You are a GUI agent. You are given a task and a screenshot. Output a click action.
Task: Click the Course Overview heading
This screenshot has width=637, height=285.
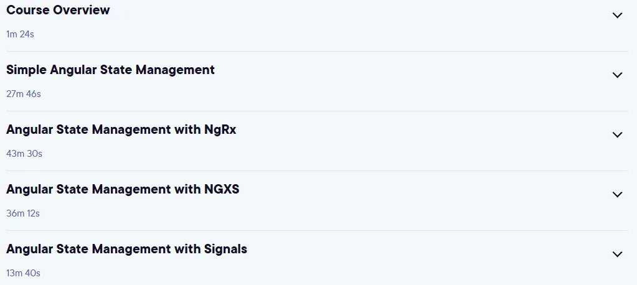[x=58, y=10]
